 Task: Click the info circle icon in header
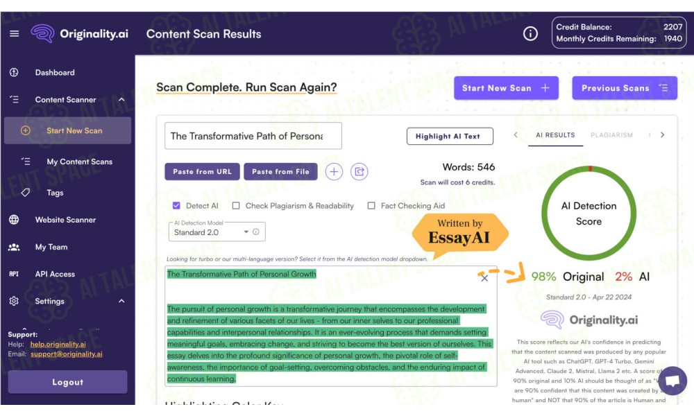pos(530,33)
